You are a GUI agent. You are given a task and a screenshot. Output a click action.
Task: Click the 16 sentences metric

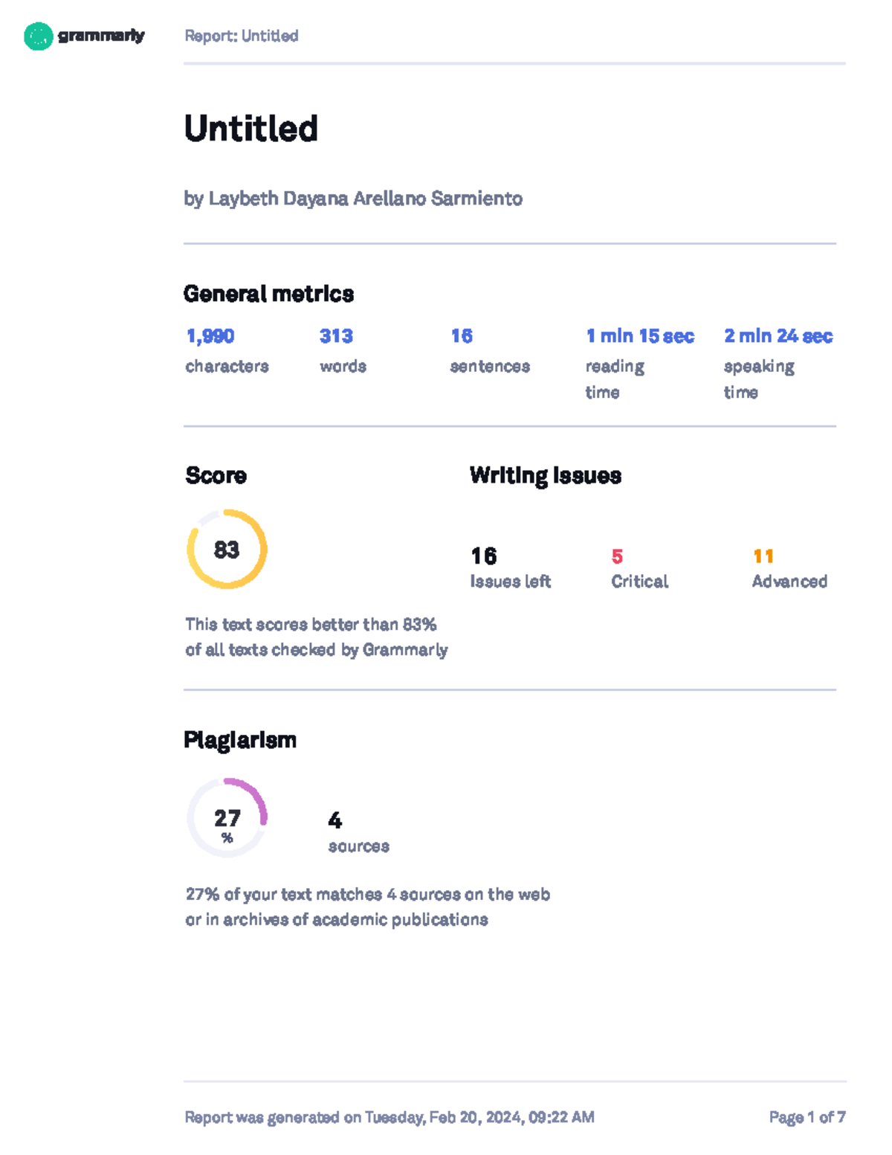462,336
